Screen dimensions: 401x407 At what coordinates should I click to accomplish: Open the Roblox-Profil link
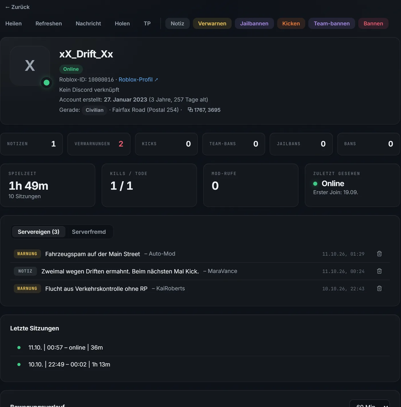138,80
